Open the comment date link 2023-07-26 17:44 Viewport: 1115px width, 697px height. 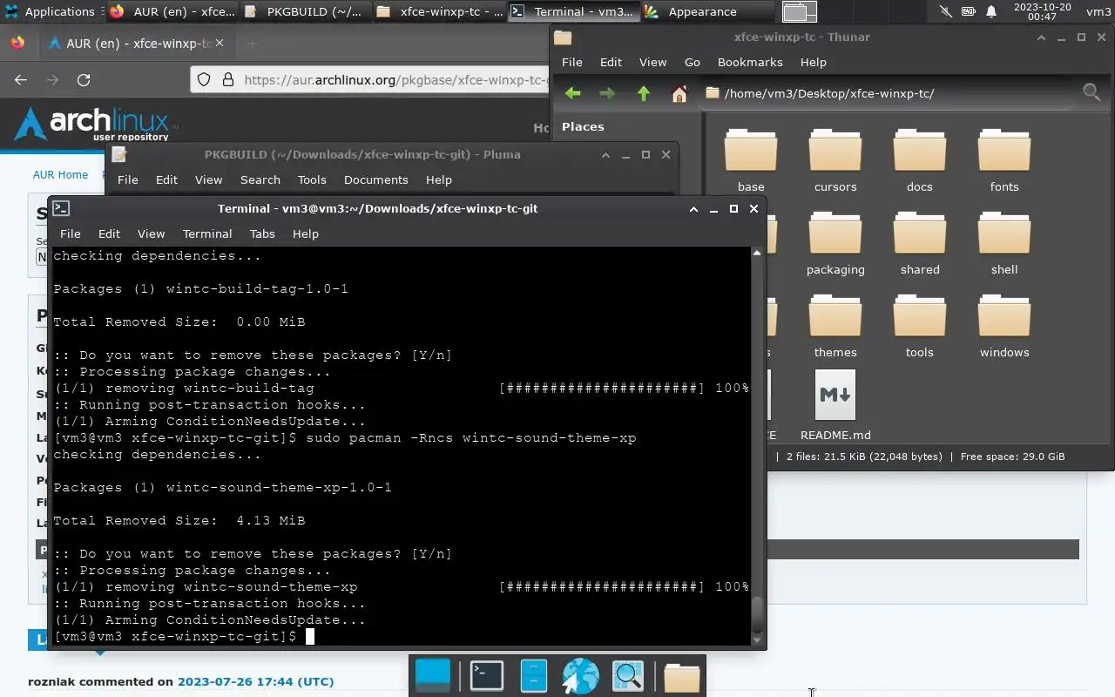pos(255,681)
